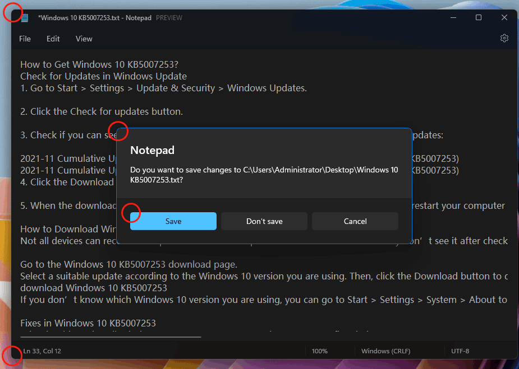Maximize the Notepad window

click(x=479, y=17)
